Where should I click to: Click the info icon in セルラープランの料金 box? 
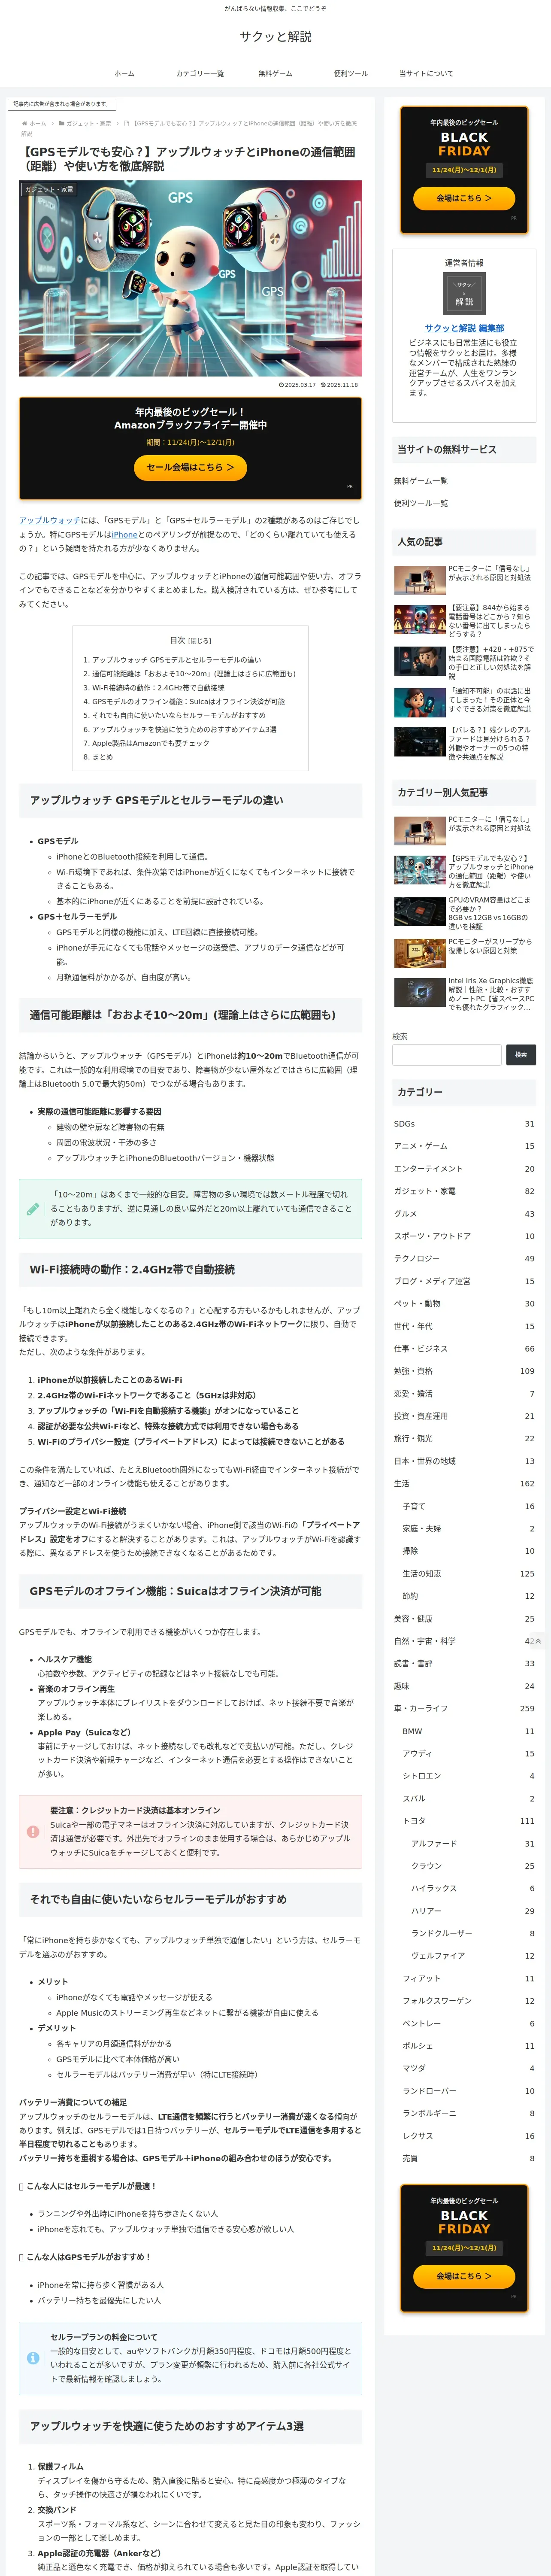click(33, 2358)
